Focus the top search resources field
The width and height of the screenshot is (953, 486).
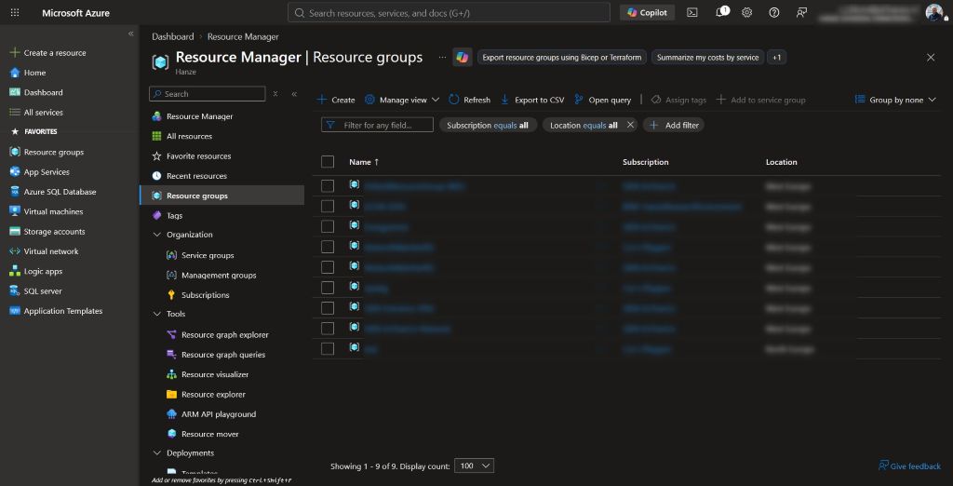pos(449,12)
